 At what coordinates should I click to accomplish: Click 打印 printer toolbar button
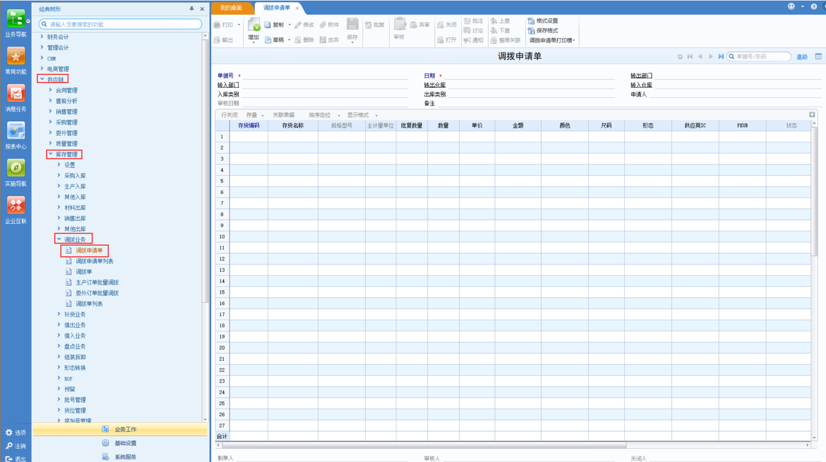click(x=224, y=25)
